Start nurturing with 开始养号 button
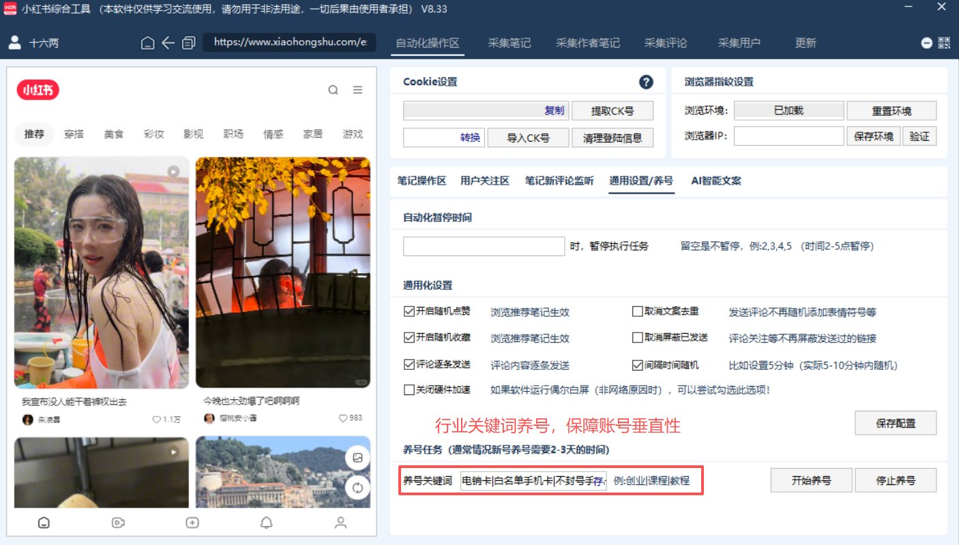959x545 pixels. point(812,480)
